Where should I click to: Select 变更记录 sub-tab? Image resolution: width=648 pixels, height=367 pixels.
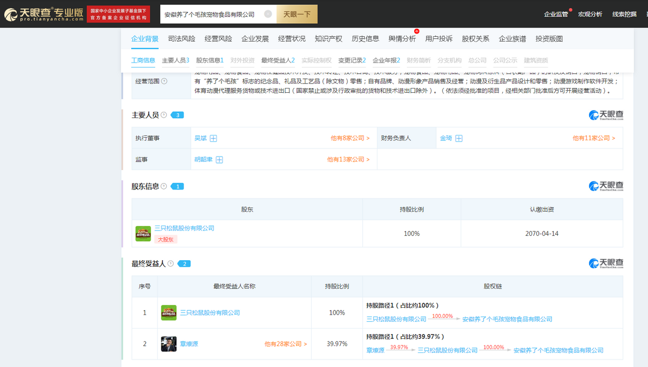tap(352, 60)
